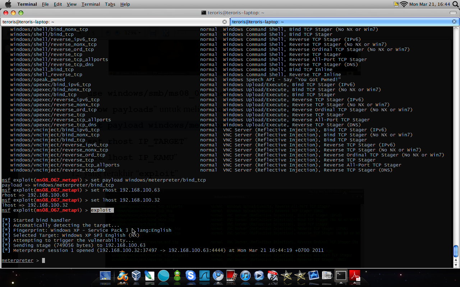Click the Terminal icon in Dock
460x287 pixels.
pos(341,276)
